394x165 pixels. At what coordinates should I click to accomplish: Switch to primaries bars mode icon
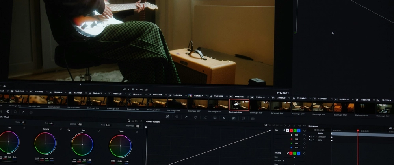coord(133,121)
